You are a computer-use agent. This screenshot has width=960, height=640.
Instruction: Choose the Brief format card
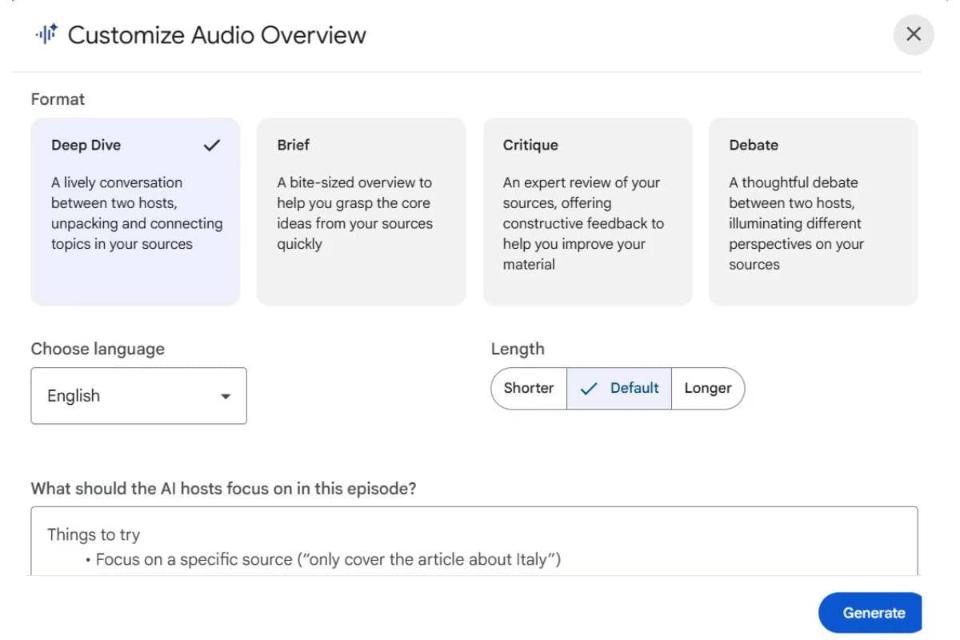[x=361, y=212]
